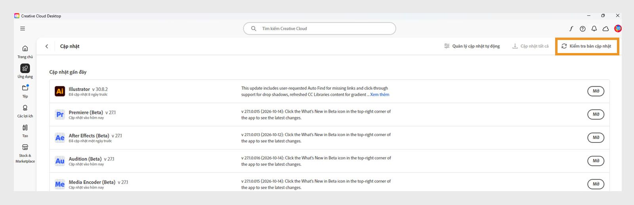Click Mở for Premiere (Beta)
The width and height of the screenshot is (634, 205).
596,114
